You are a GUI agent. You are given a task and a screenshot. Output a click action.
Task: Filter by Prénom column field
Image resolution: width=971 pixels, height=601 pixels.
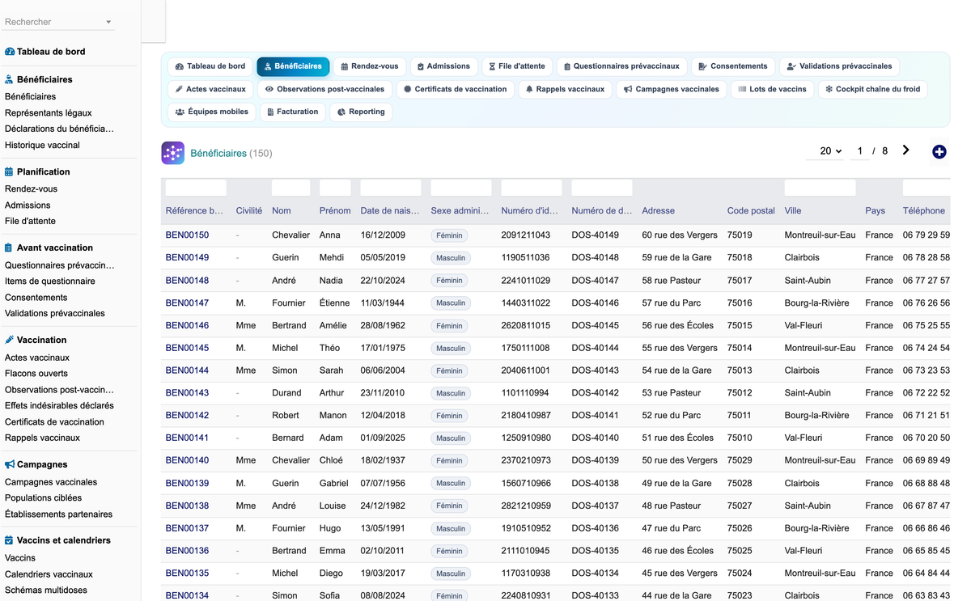(335, 188)
